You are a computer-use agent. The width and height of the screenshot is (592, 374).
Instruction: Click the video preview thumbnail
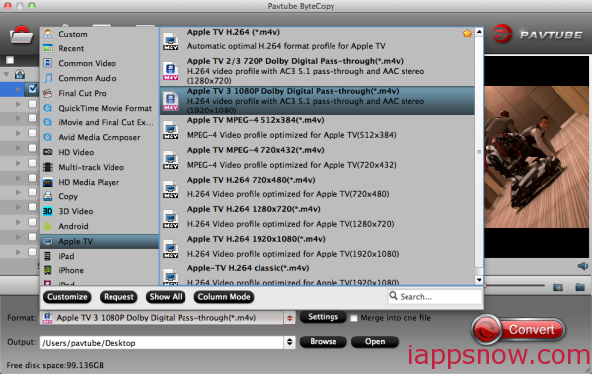click(537, 157)
